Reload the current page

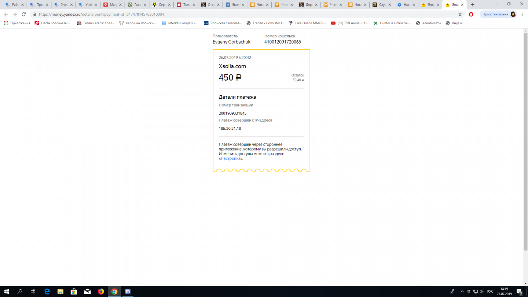[24, 14]
